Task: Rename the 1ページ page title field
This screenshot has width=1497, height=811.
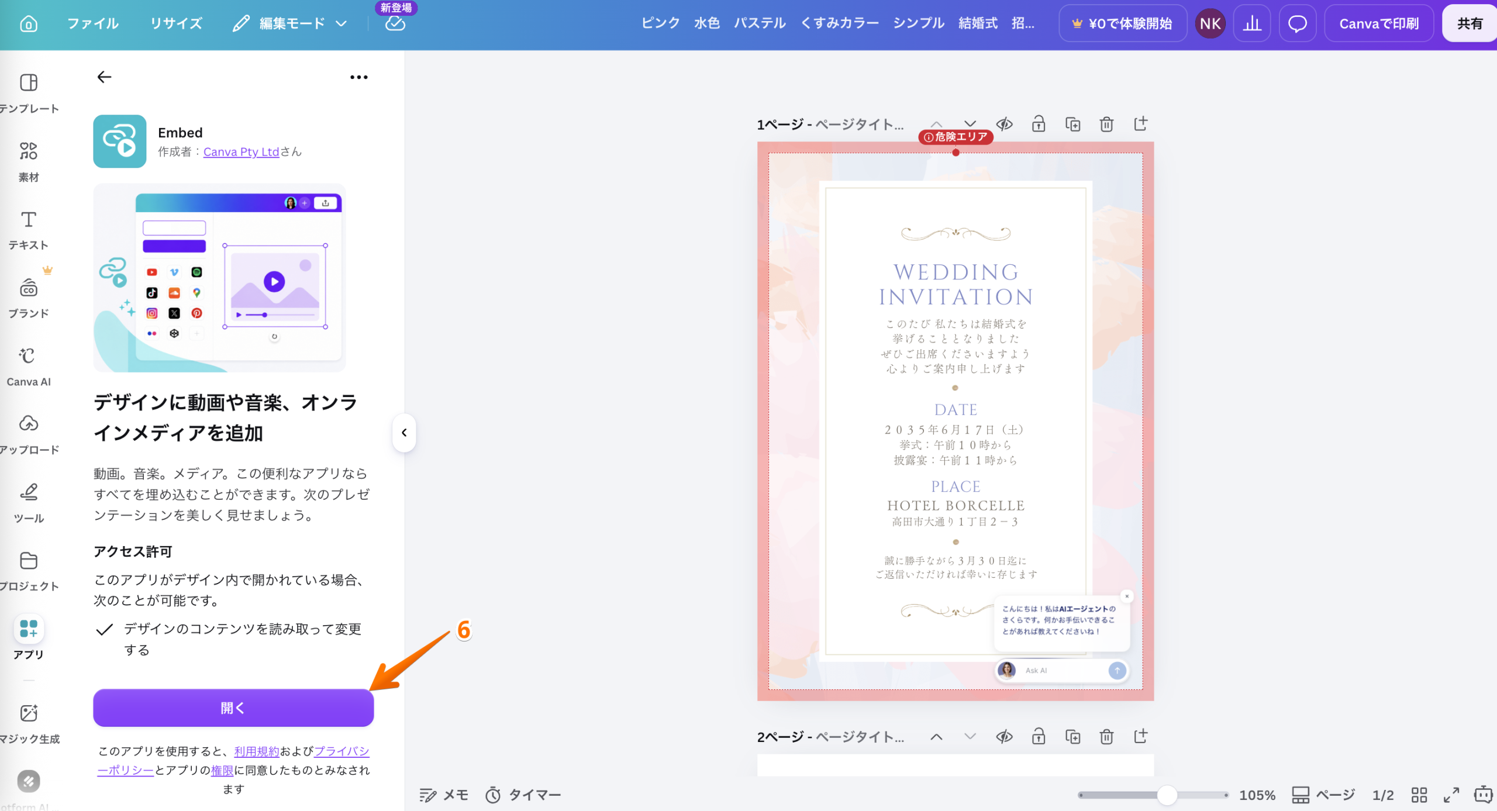Action: (x=859, y=124)
